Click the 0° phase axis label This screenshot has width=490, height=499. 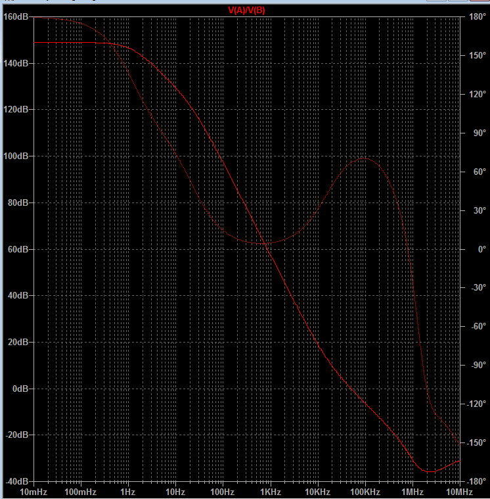point(481,249)
